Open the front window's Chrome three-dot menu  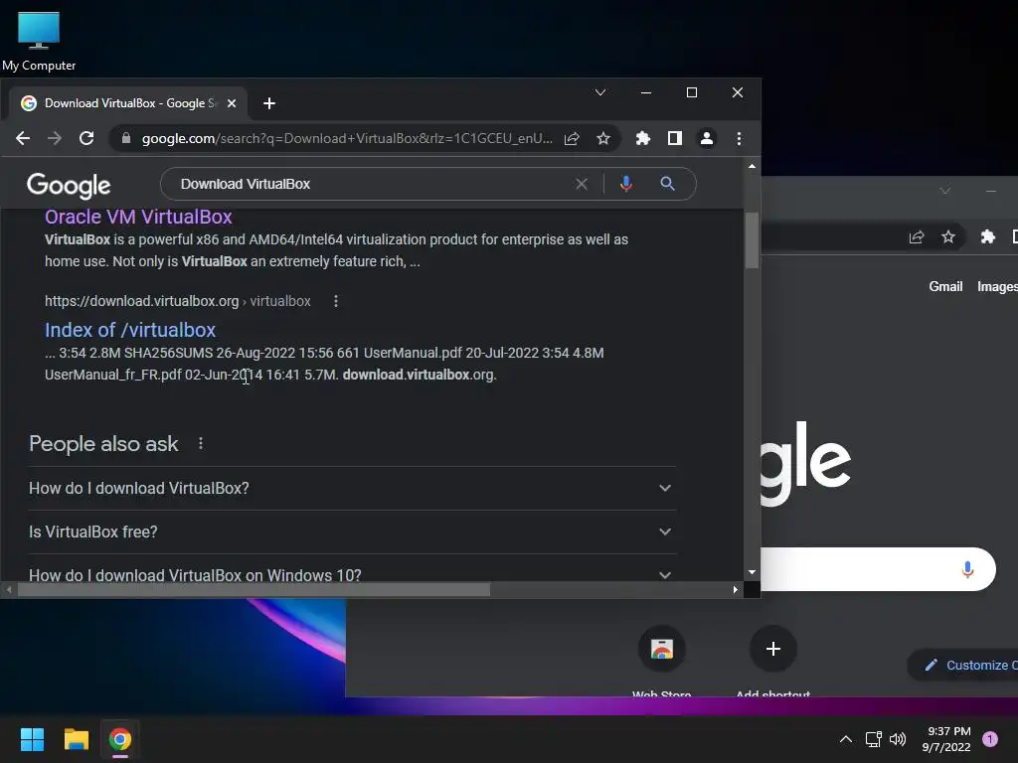click(x=739, y=138)
